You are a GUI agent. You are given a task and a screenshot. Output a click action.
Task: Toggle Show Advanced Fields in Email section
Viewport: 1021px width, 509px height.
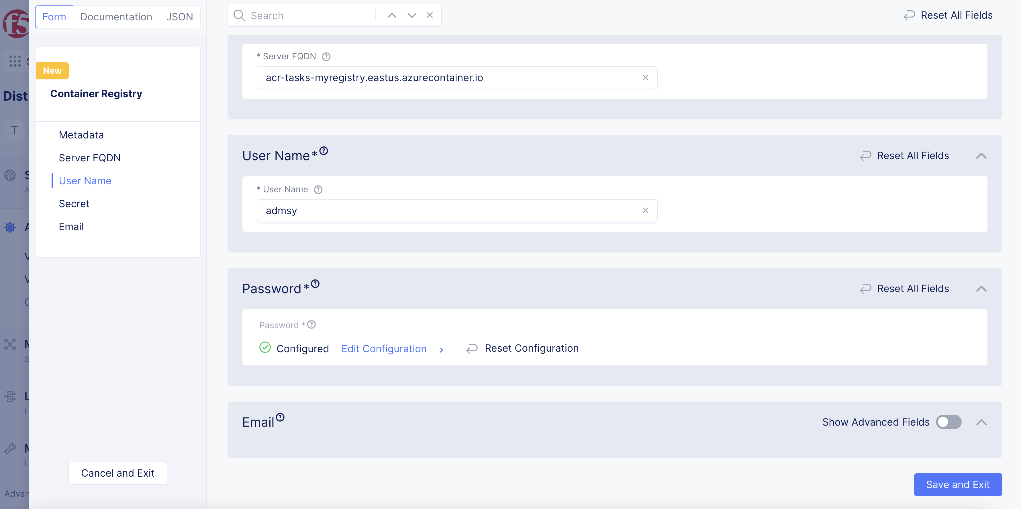point(949,422)
